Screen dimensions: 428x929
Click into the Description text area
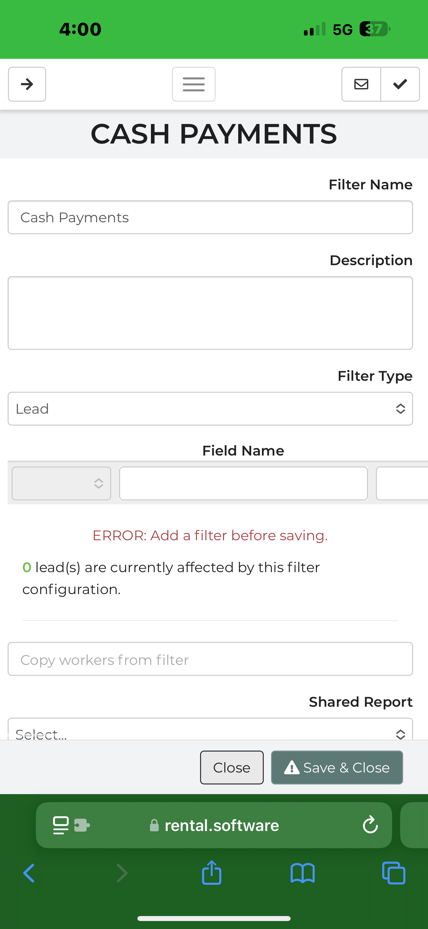(210, 313)
